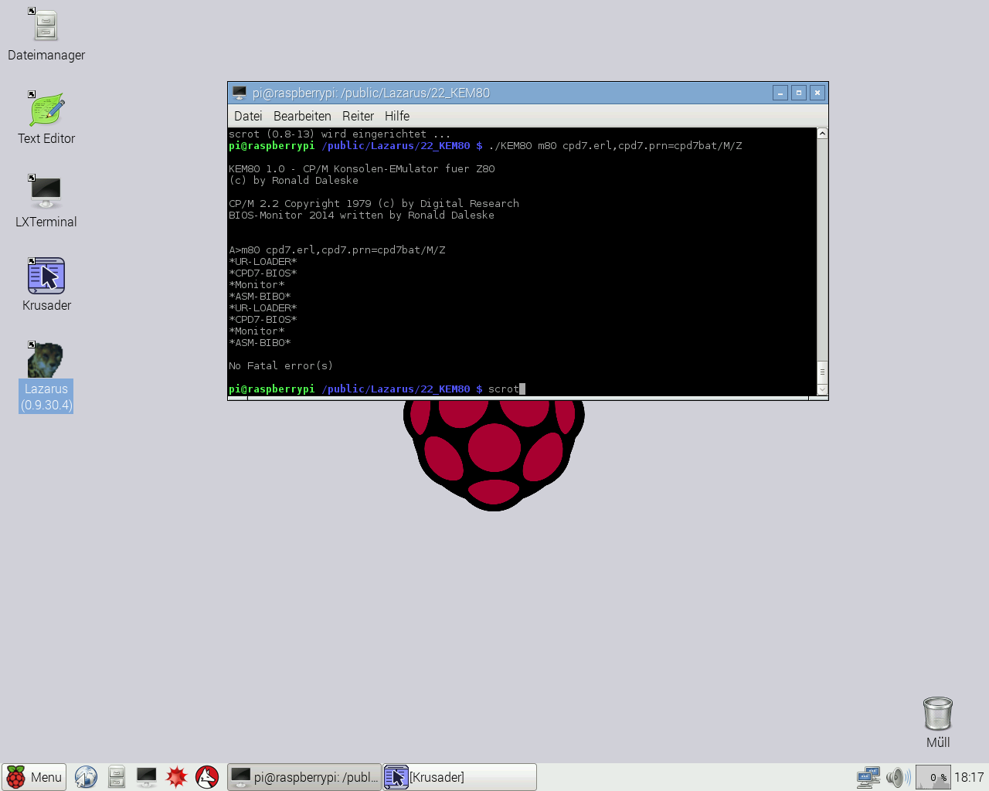The image size is (989, 791).
Task: Close the terminal window
Action: tap(817, 93)
